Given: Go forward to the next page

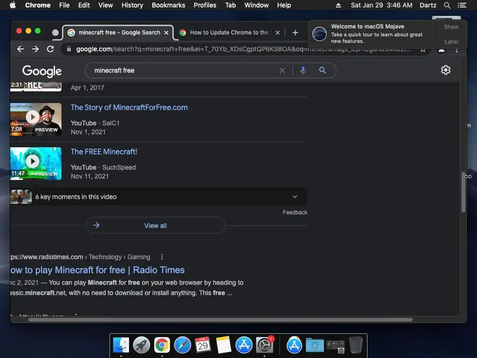Looking at the screenshot, I should [35, 49].
